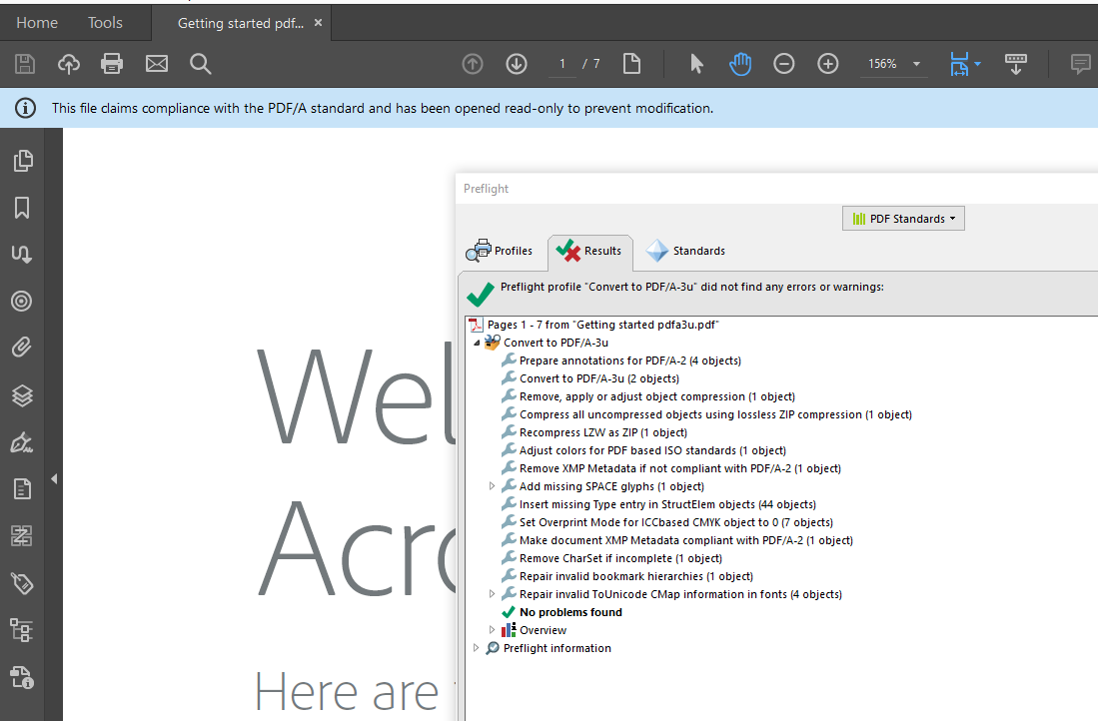Close the Getting started pdf tab
This screenshot has height=721, width=1098.
click(x=318, y=23)
